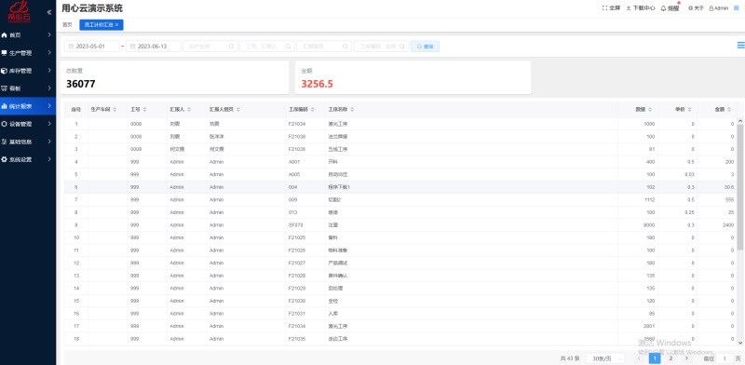Viewport: 745px width, 365px height.
Task: Click the blue list icon right of filter bar
Action: tap(740, 45)
